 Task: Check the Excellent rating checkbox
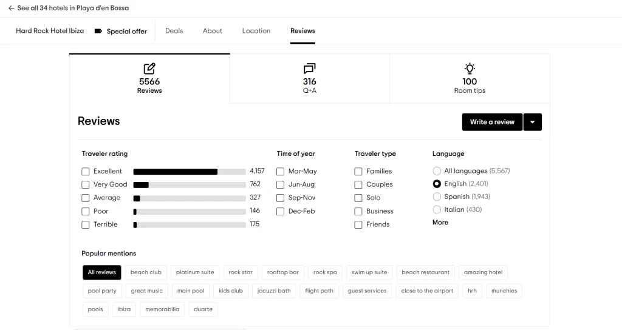pos(86,172)
